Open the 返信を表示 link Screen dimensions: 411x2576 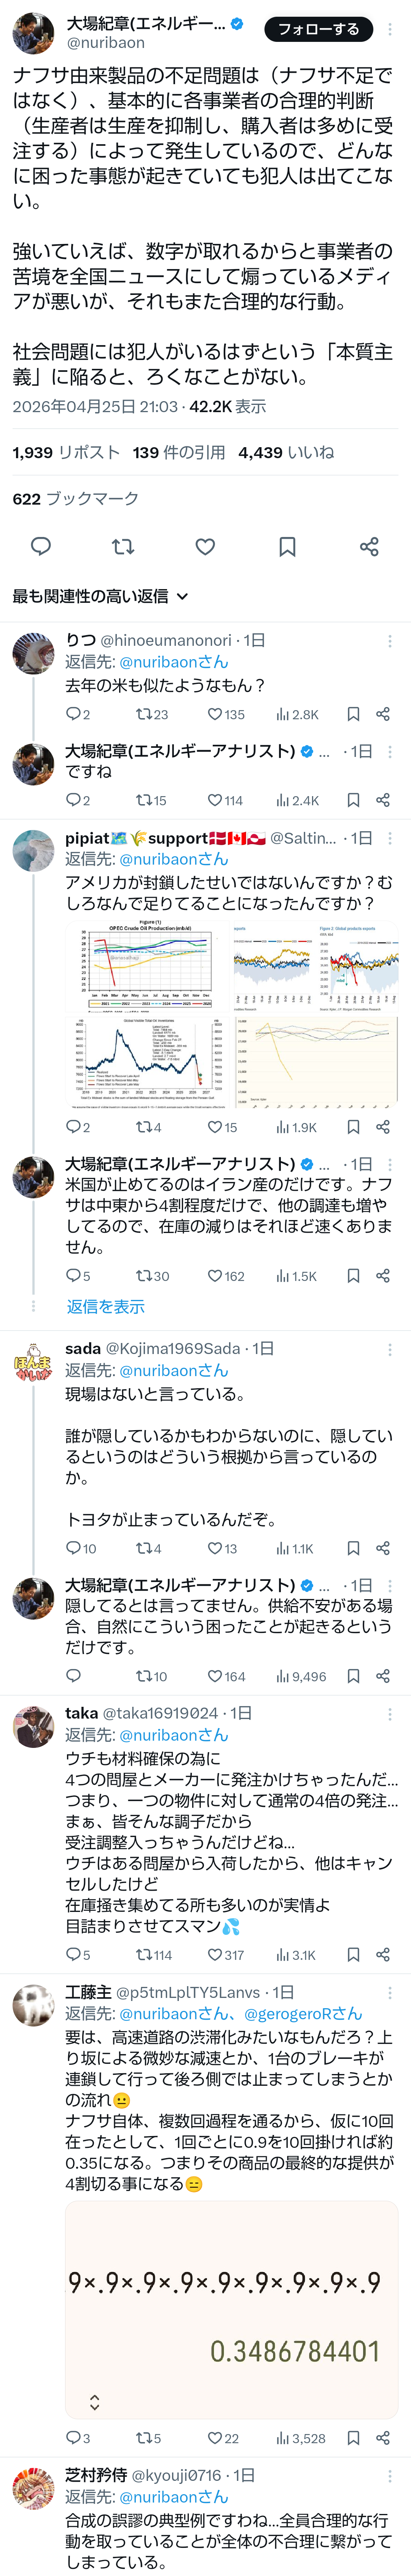(x=105, y=1306)
